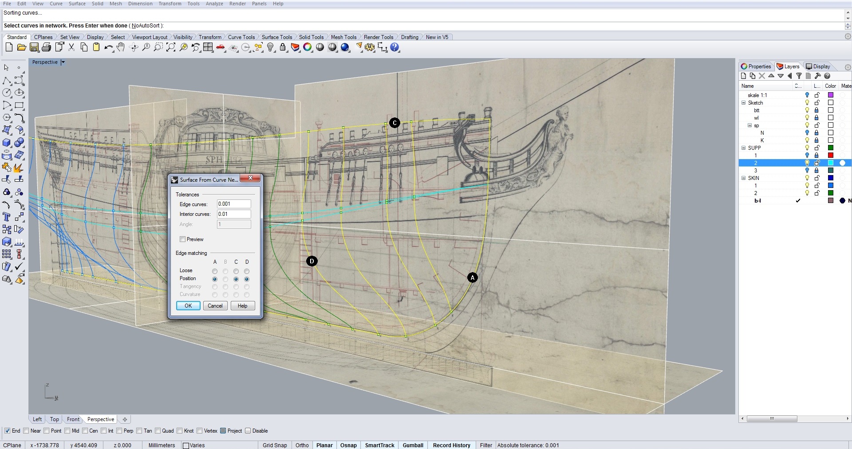The image size is (852, 449).
Task: Select the Pan view hand tool
Action: 121,47
